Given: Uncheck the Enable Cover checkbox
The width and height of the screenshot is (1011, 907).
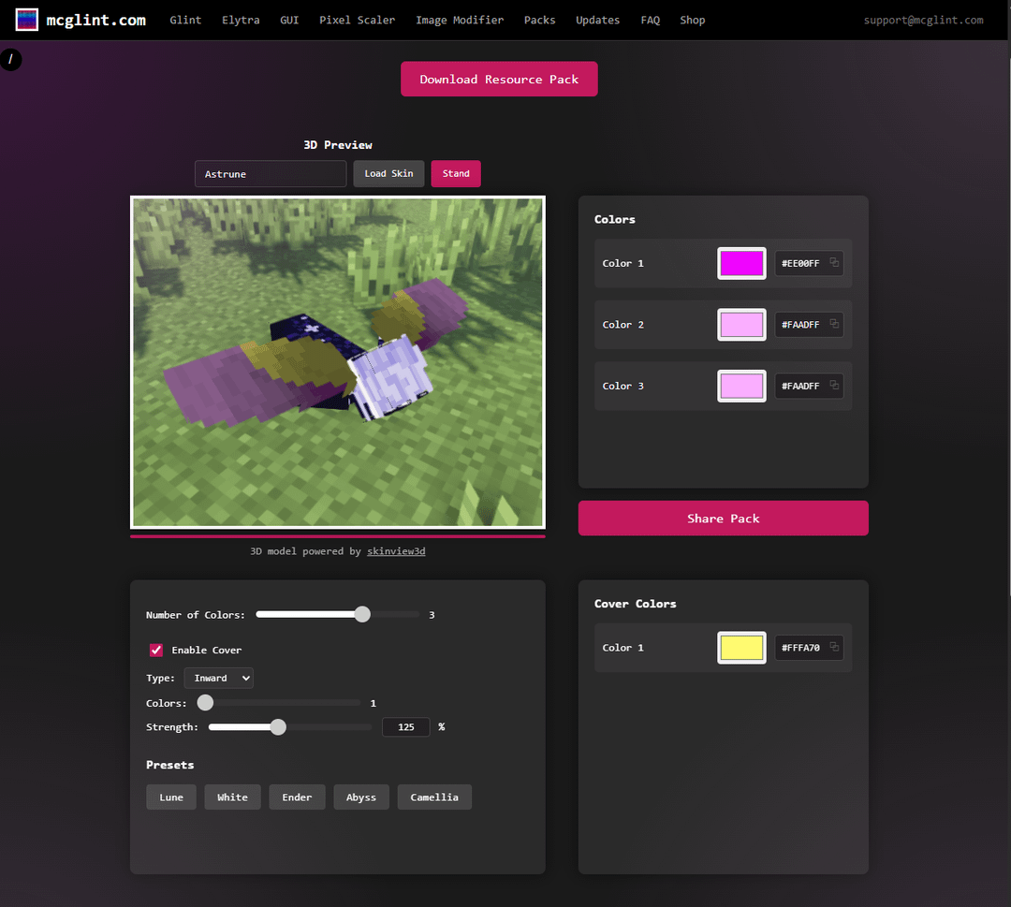Looking at the screenshot, I should click(156, 651).
